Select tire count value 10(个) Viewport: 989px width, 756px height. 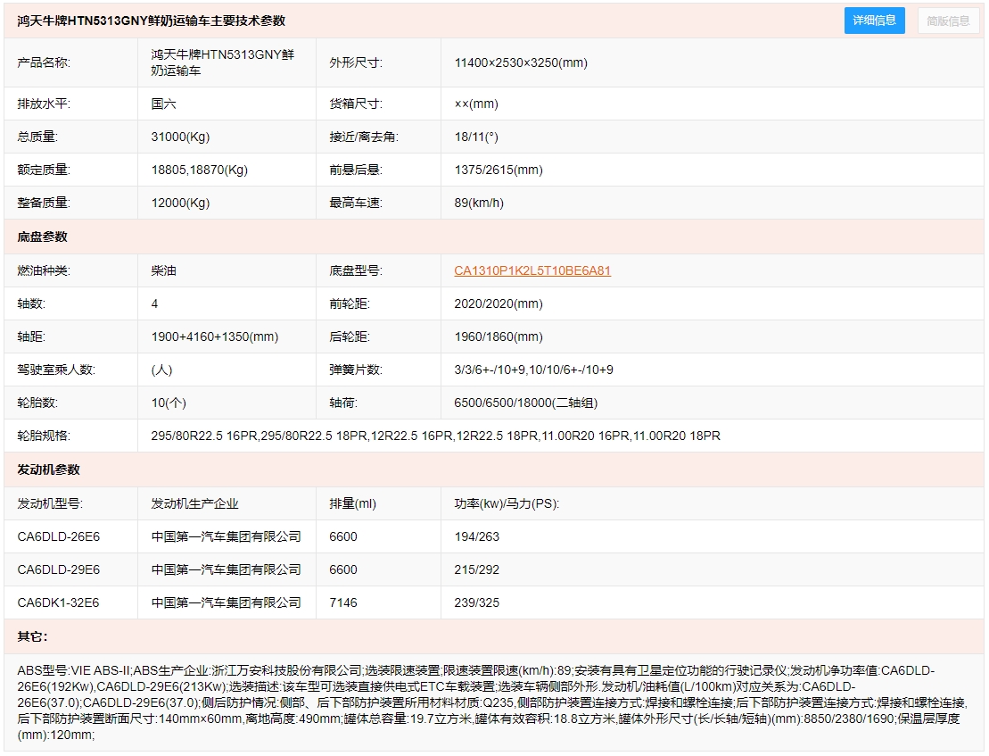pos(169,403)
